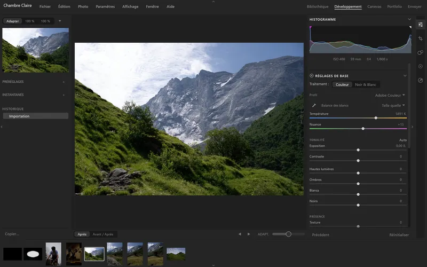Add a new snapshot with the Instantanés plus
The height and width of the screenshot is (267, 427).
(64, 95)
